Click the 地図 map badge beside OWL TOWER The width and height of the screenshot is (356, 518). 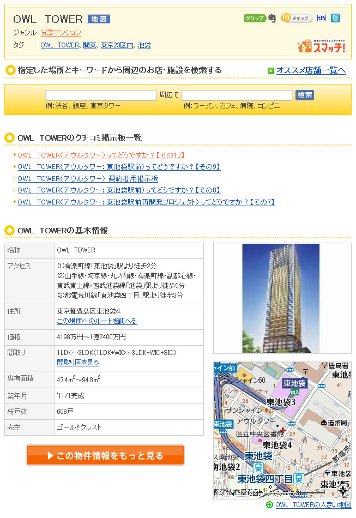[x=99, y=19]
